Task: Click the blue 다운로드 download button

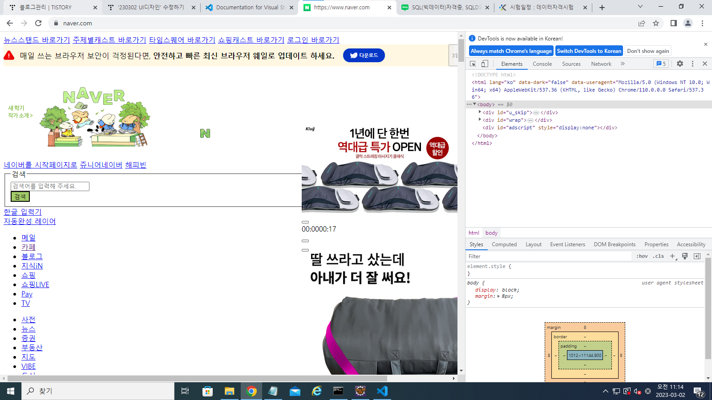Action: 364,56
